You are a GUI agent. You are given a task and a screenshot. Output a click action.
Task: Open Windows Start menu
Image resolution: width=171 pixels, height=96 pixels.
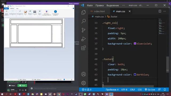tap(2, 94)
